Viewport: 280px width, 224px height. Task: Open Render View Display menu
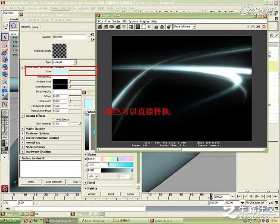[x=145, y=21]
